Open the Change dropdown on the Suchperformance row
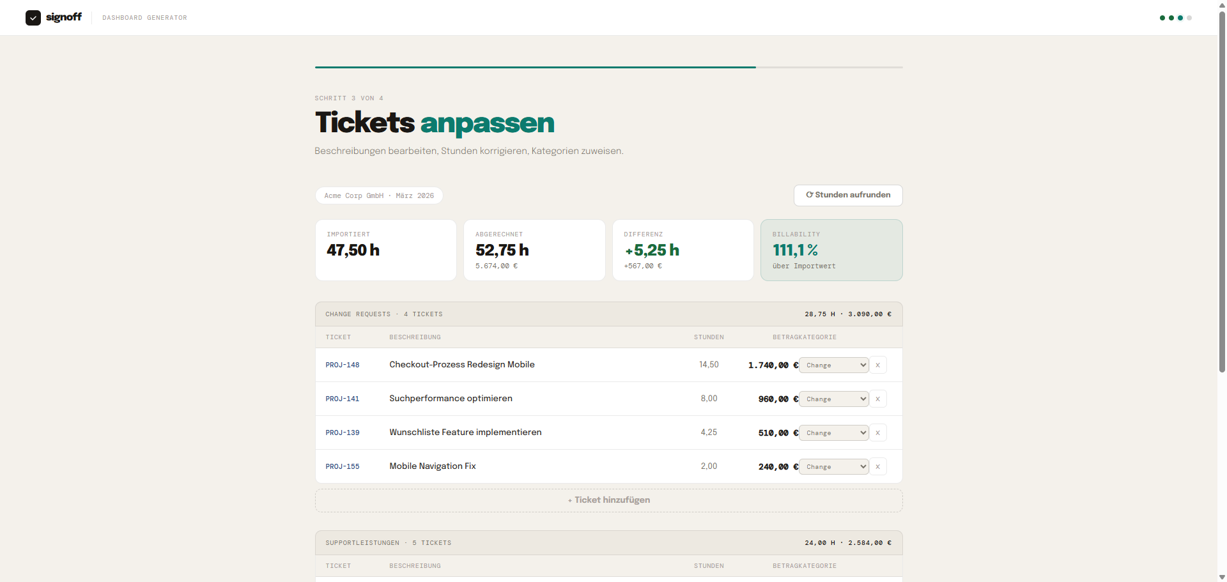Image resolution: width=1227 pixels, height=582 pixels. tap(833, 399)
